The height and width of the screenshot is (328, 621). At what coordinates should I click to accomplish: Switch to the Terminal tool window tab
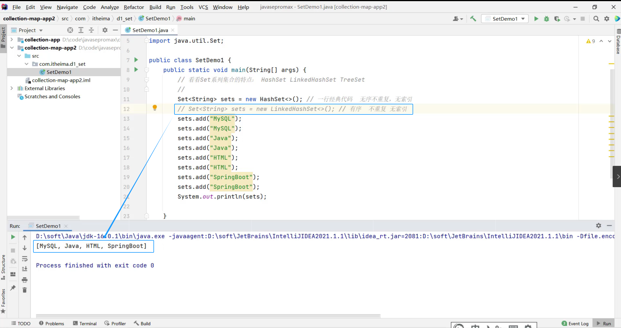click(85, 323)
